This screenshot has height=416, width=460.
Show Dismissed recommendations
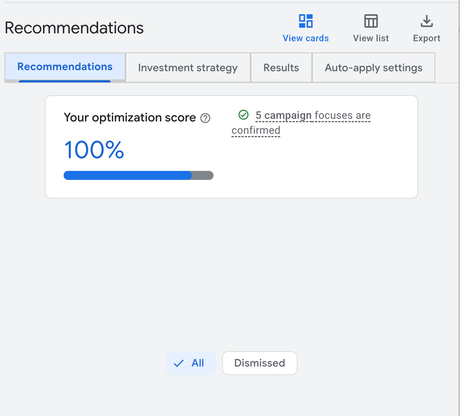click(260, 363)
